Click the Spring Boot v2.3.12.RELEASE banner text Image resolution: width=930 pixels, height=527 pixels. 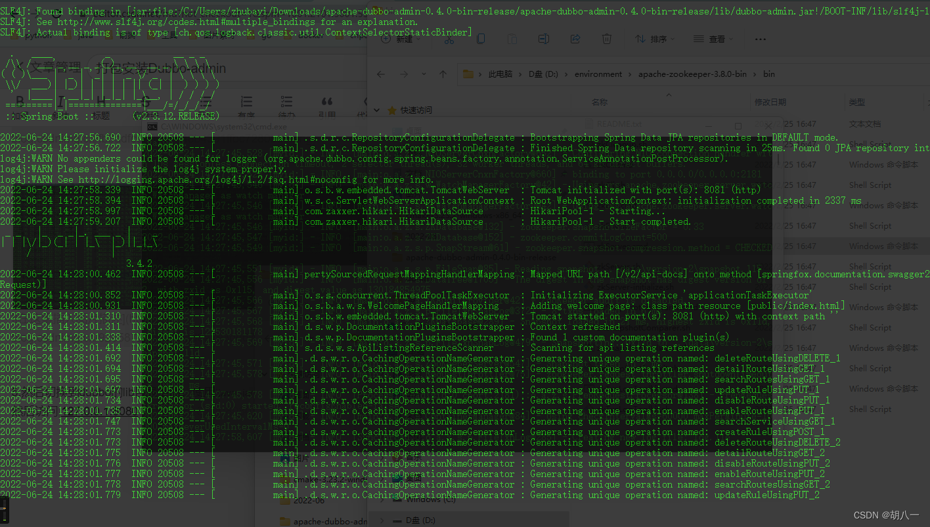112,116
